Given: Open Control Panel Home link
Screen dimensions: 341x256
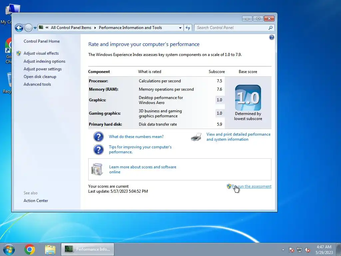Looking at the screenshot, I should 42,41.
